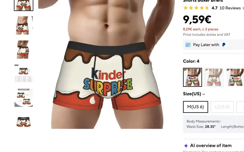Select the flat boxer brief bottom thumbnail
This screenshot has width=244, height=152.
24,122
